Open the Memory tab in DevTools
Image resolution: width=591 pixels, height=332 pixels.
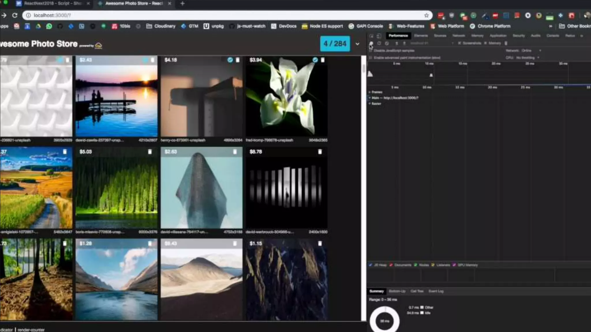pos(477,36)
